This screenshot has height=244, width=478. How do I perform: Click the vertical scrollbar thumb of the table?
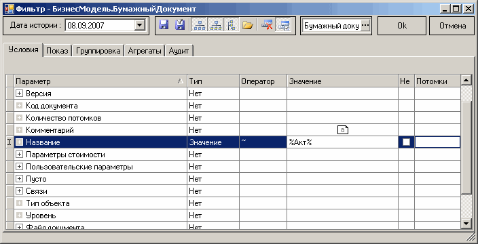pos(466,148)
